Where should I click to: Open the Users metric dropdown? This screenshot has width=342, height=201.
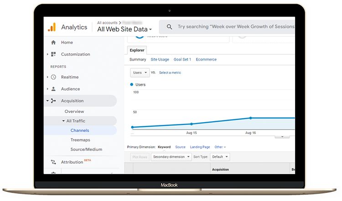pyautogui.click(x=140, y=72)
